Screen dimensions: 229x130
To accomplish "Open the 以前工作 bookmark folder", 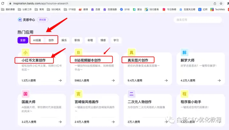I will 25,9.
